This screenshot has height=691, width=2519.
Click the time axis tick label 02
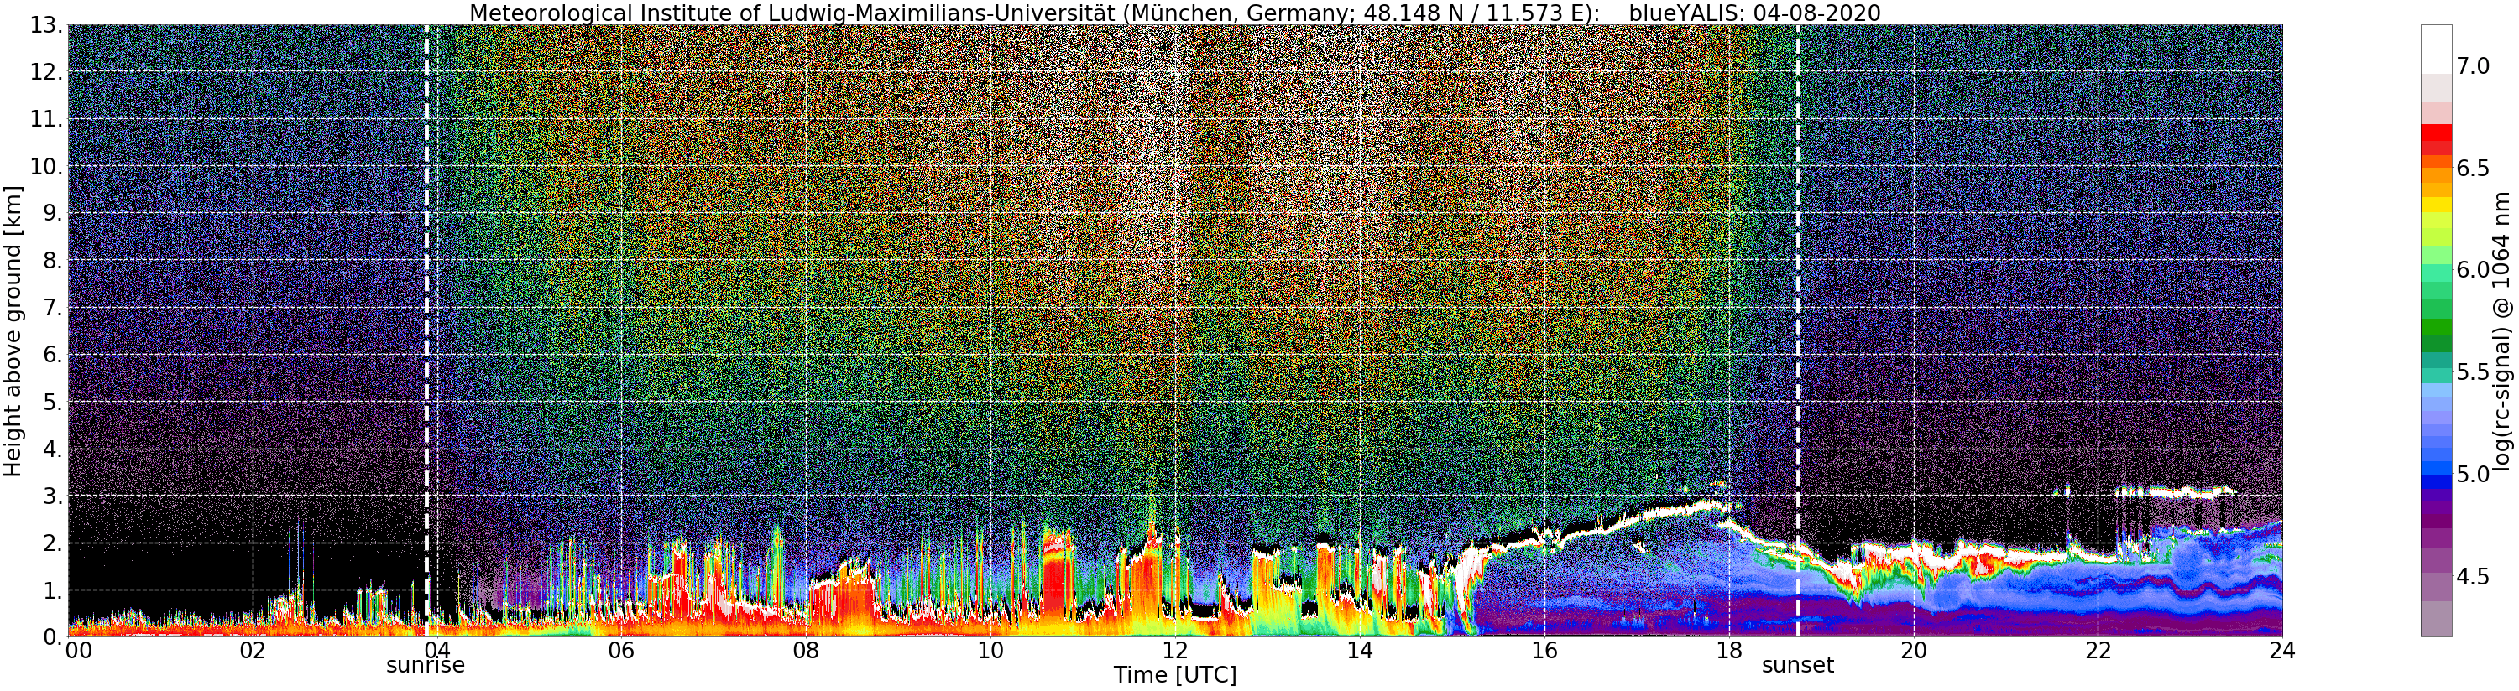(253, 651)
